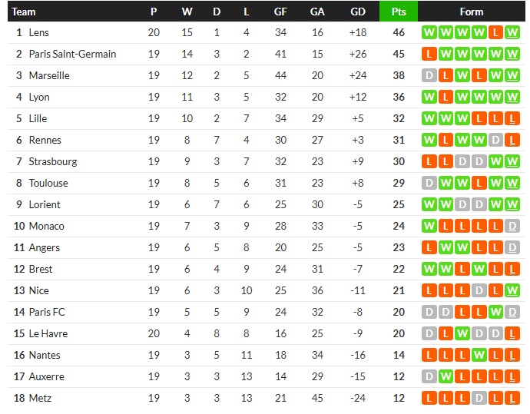Click the loss badge in Paris Saint-Germain's form
The width and height of the screenshot is (530, 414).
pyautogui.click(x=429, y=55)
